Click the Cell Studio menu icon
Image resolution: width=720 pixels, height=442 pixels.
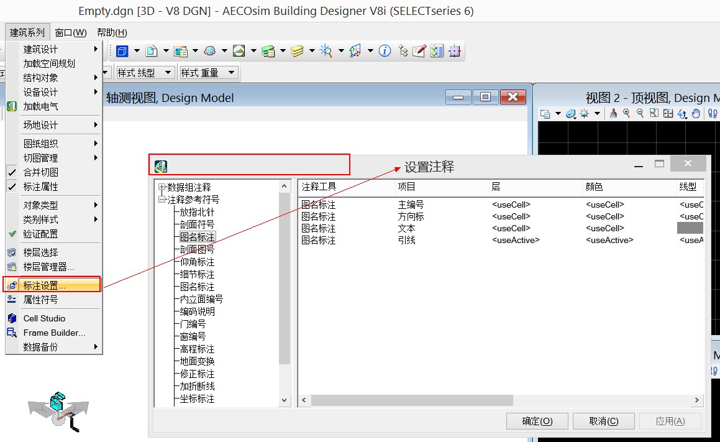(12, 318)
